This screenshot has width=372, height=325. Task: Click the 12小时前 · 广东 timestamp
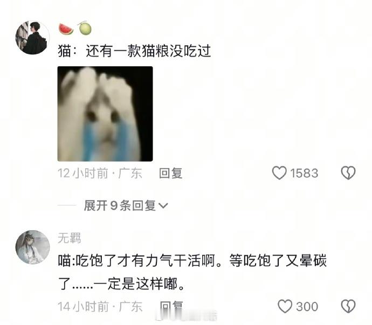click(x=100, y=173)
